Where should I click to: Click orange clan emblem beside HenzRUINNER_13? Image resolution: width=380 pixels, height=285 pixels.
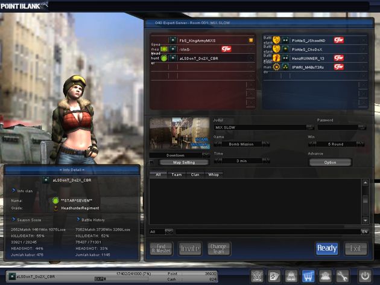click(276, 58)
